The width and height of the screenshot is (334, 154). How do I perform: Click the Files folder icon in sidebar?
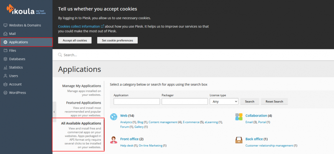point(5,50)
